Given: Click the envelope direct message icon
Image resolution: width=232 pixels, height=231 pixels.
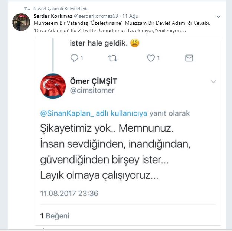Looking at the screenshot, I should tap(189, 58).
